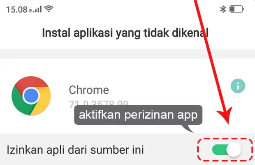Tap the Wi-Fi status icon
Image resolution: width=255 pixels, height=165 pixels.
click(49, 9)
